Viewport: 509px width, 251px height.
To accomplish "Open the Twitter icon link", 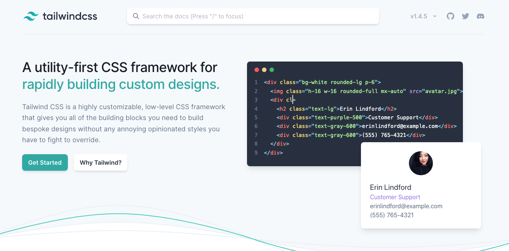I will tap(466, 16).
